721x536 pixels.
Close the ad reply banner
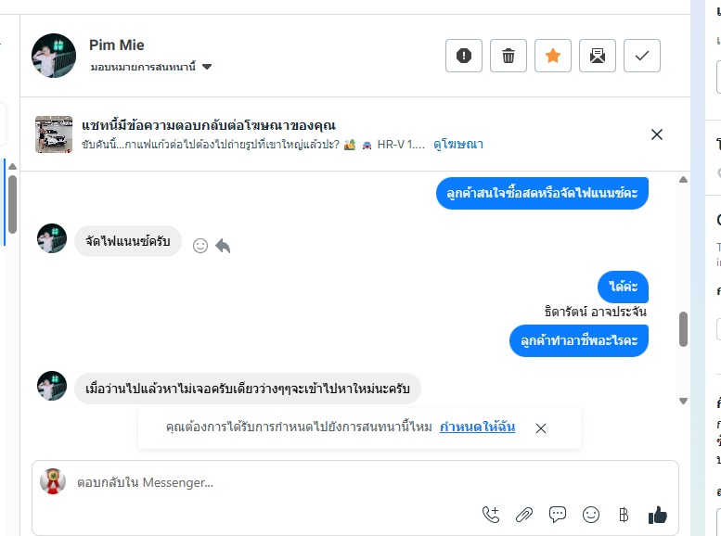pyautogui.click(x=657, y=134)
